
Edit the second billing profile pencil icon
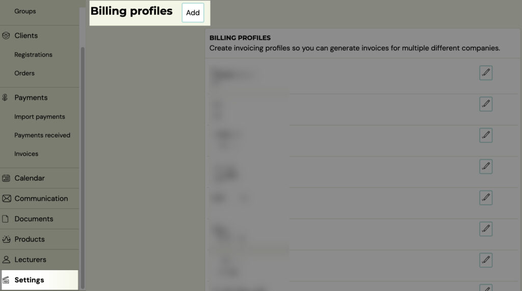[x=486, y=104]
